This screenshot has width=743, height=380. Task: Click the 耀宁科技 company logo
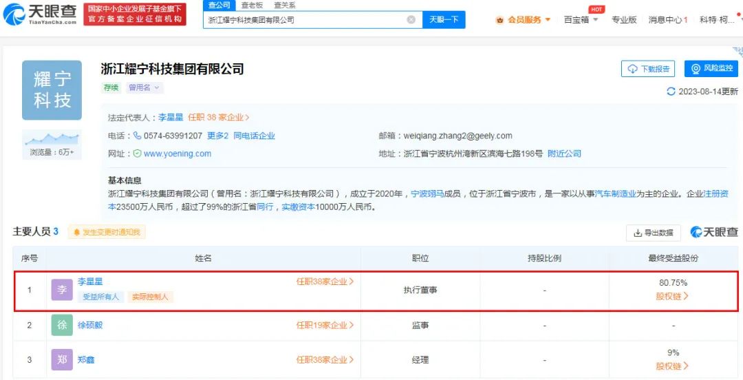tap(52, 90)
